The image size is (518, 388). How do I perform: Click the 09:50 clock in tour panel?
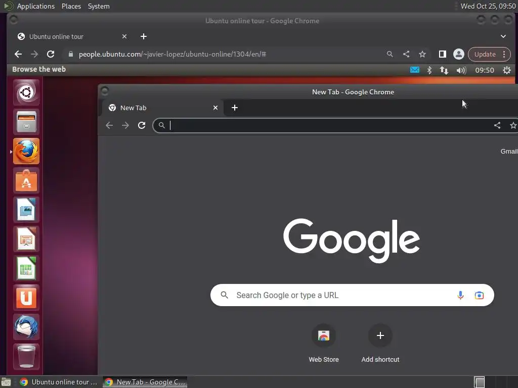485,70
